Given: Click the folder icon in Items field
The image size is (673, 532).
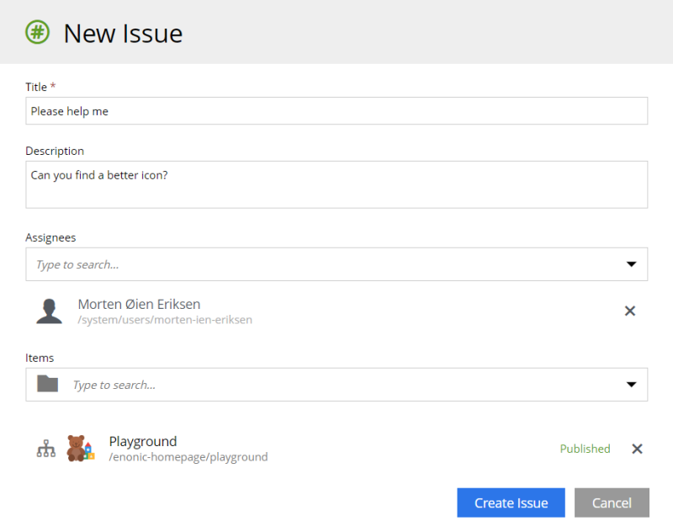Looking at the screenshot, I should [x=48, y=384].
